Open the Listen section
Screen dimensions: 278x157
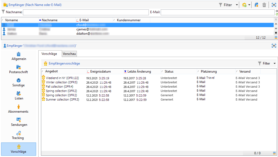(x=19, y=96)
